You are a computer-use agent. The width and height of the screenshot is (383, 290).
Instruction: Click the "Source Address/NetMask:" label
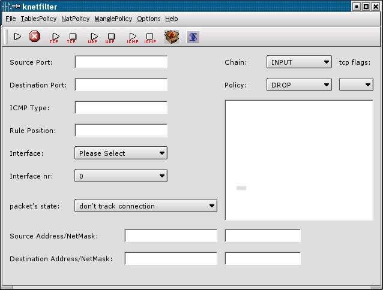coord(54,236)
